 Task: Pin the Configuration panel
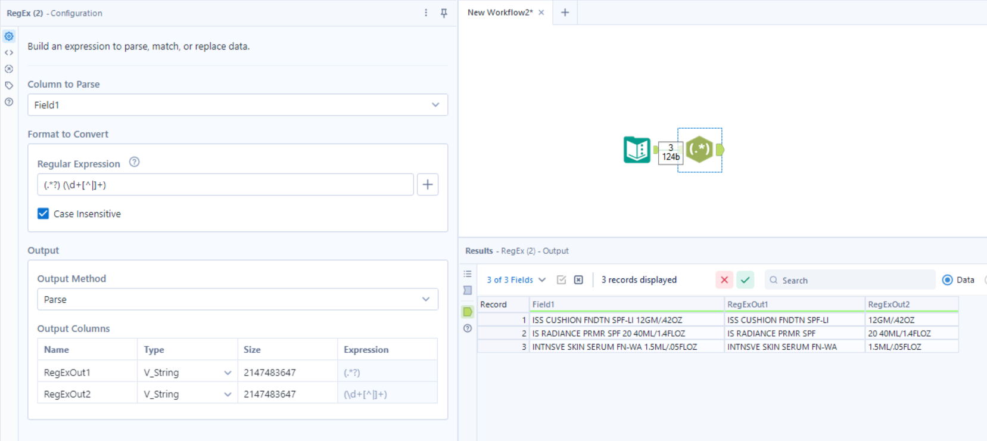point(444,13)
